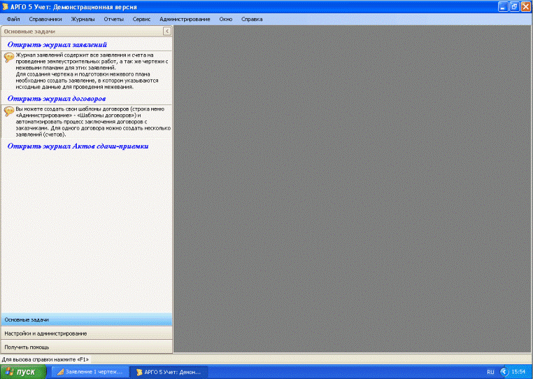Select the Получить помощь pane
Viewport: 533px width, 379px height.
(27, 347)
